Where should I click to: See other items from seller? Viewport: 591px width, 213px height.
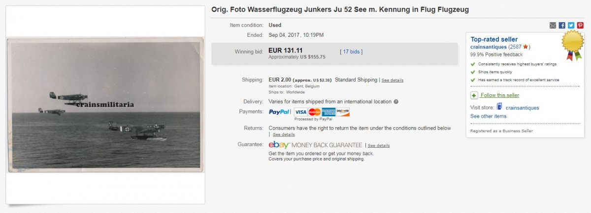[x=488, y=116]
